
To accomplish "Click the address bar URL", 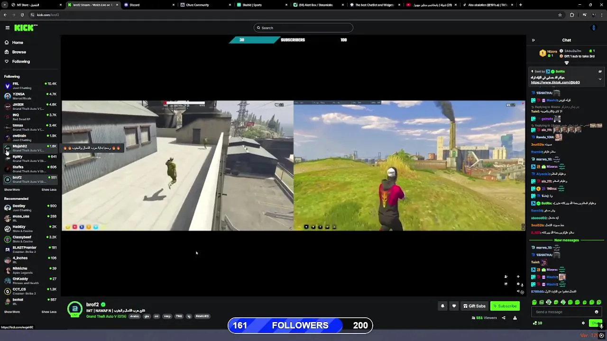I will [48, 15].
